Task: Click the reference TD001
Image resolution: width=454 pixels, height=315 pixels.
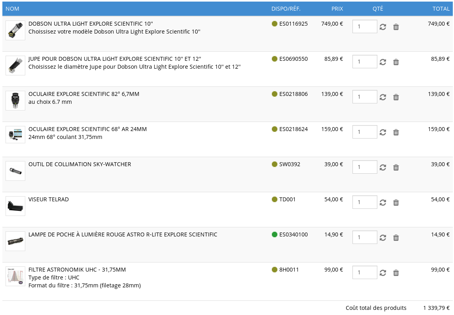Action: coord(287,199)
